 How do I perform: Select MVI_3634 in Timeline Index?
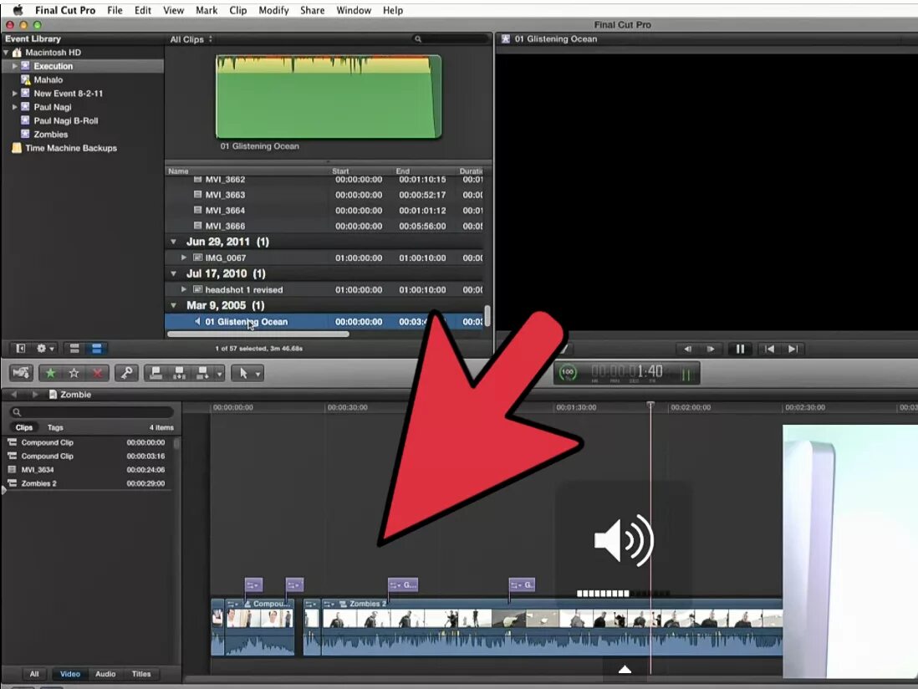[x=86, y=469]
